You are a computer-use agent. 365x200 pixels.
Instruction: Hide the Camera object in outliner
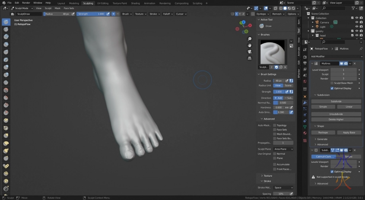click(357, 22)
